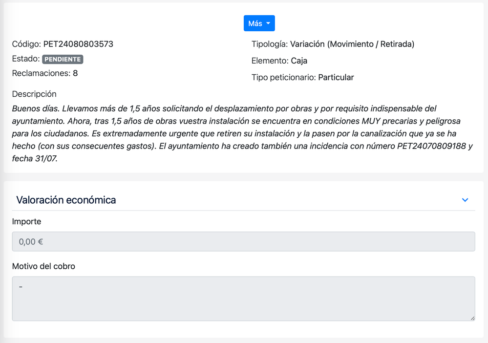Click the Importe amount field
Image resolution: width=488 pixels, height=343 pixels.
243,241
